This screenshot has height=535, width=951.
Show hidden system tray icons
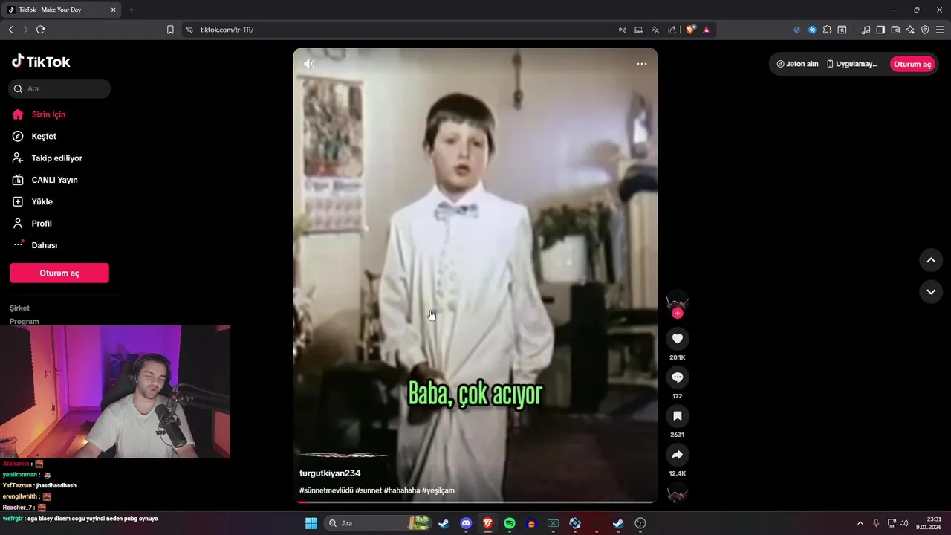(x=860, y=523)
